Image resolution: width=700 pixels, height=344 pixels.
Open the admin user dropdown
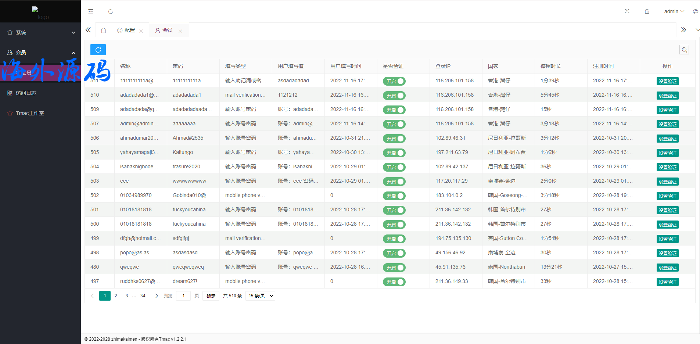pos(674,11)
